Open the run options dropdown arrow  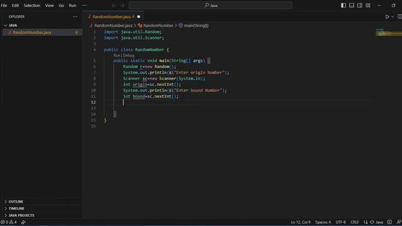click(x=393, y=17)
